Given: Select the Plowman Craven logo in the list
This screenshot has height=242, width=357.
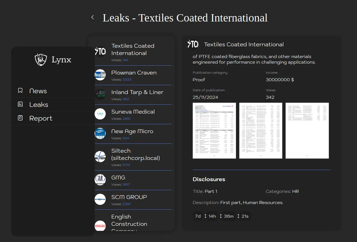Looking at the screenshot, I should [100, 75].
